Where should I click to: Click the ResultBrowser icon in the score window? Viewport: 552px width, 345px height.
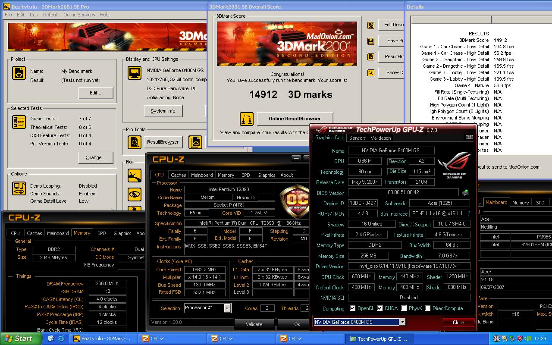click(x=370, y=57)
